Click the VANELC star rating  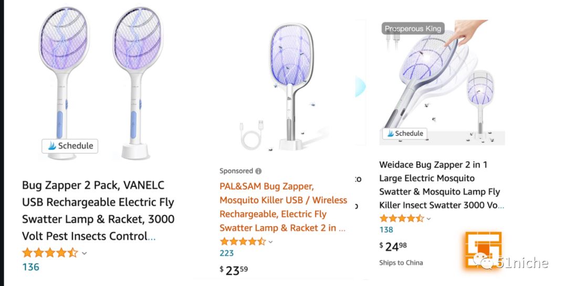(x=50, y=252)
